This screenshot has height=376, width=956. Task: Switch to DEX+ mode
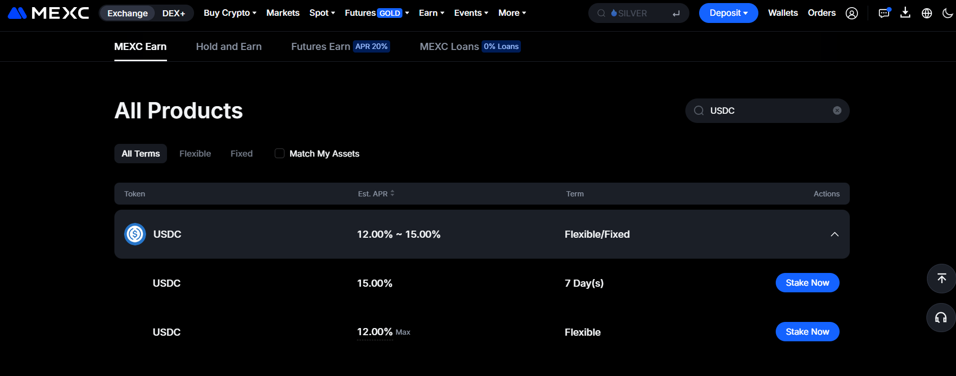point(174,13)
